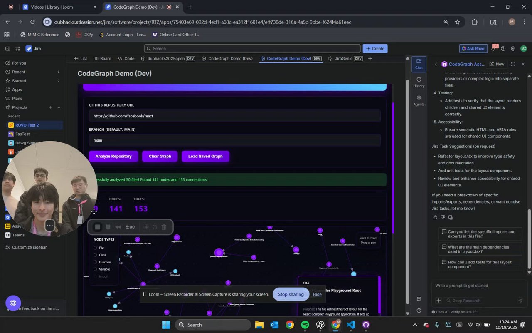Open ROVO Test 2 project in sidebar
The image size is (532, 333).
coord(35,125)
